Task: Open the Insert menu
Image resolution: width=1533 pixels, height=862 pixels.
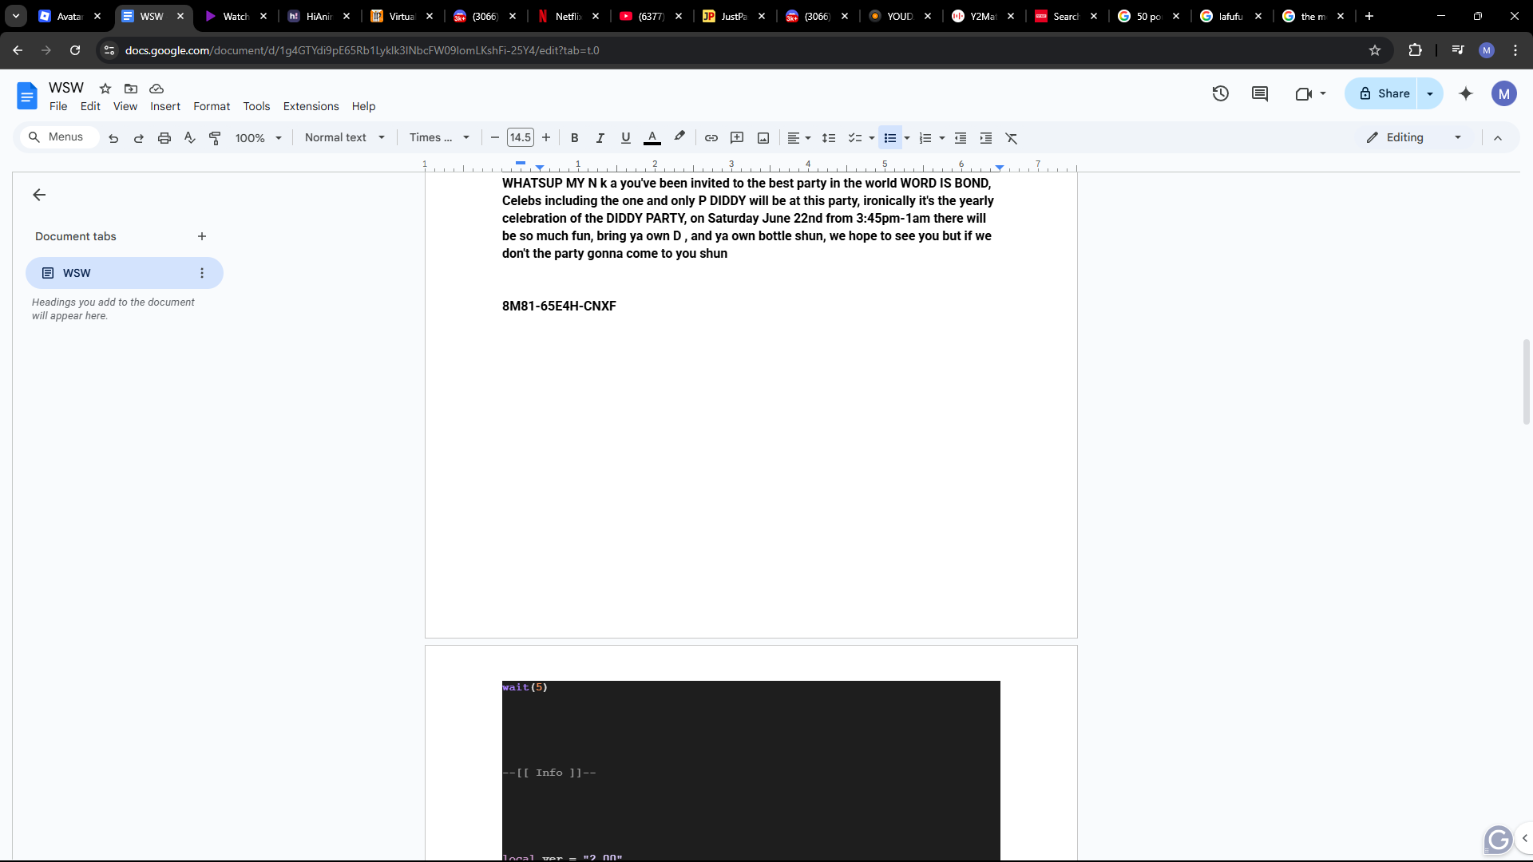Action: [x=165, y=106]
